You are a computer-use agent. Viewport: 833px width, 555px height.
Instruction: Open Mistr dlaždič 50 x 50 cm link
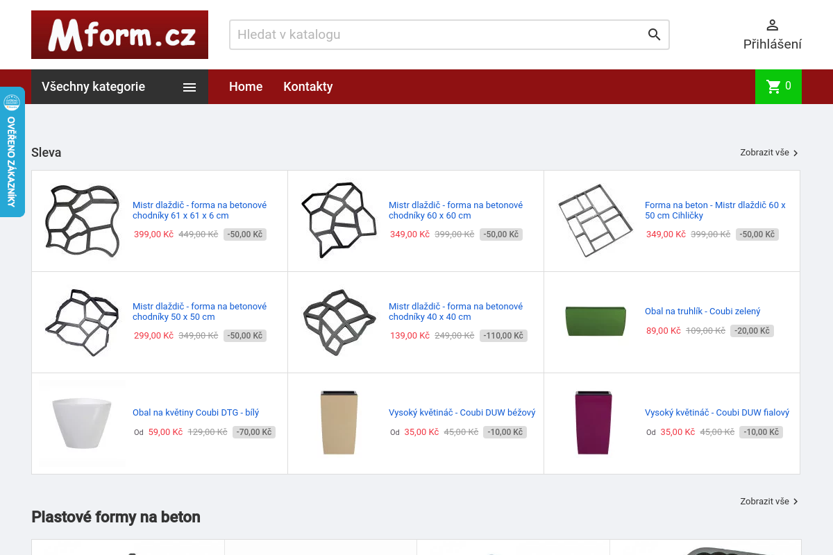(199, 311)
